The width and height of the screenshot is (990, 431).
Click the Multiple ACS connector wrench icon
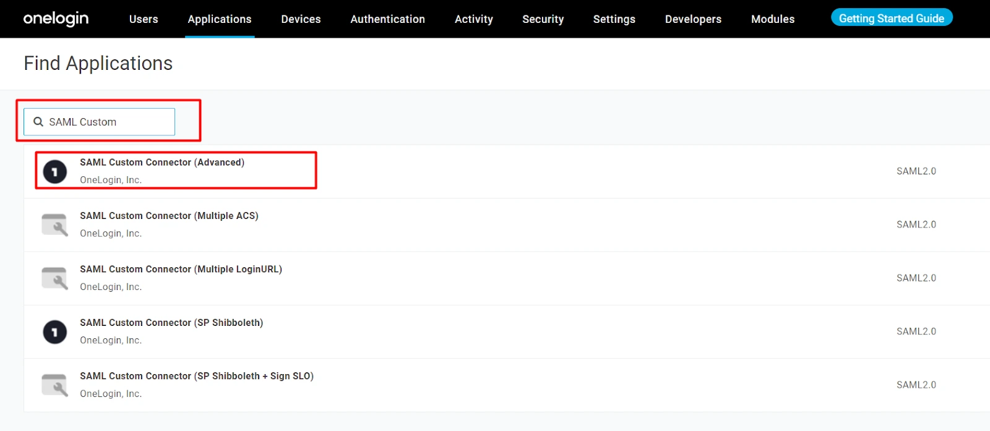coord(54,225)
